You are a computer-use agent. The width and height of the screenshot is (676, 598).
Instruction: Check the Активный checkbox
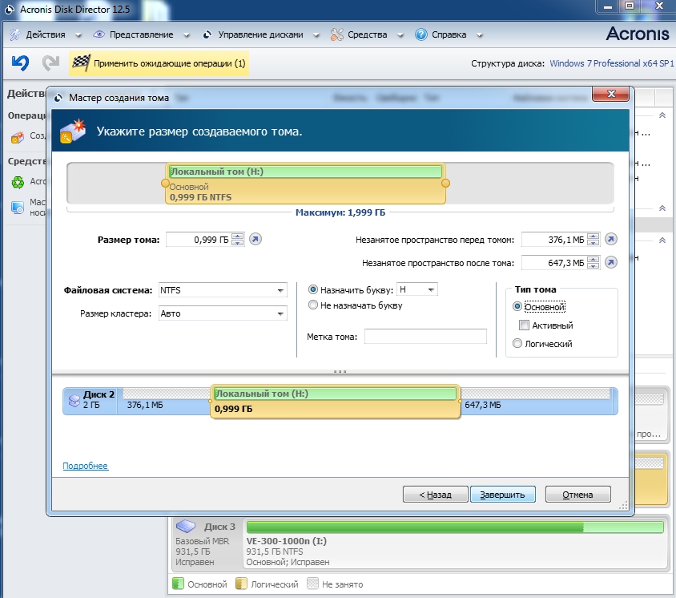(525, 325)
